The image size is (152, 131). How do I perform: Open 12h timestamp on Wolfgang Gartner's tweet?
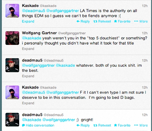145,33
